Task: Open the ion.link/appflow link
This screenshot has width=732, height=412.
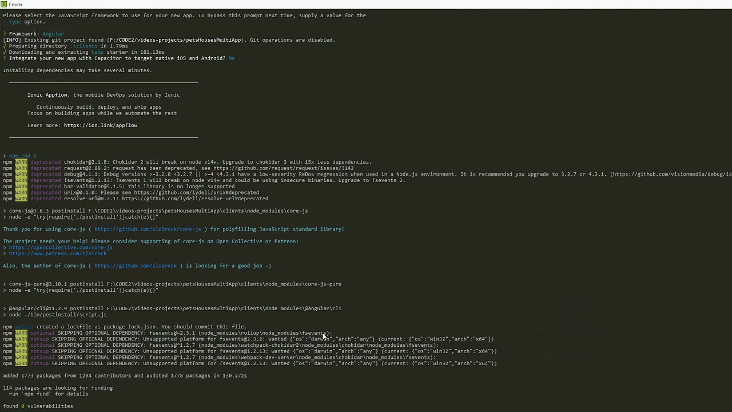Action: (101, 125)
